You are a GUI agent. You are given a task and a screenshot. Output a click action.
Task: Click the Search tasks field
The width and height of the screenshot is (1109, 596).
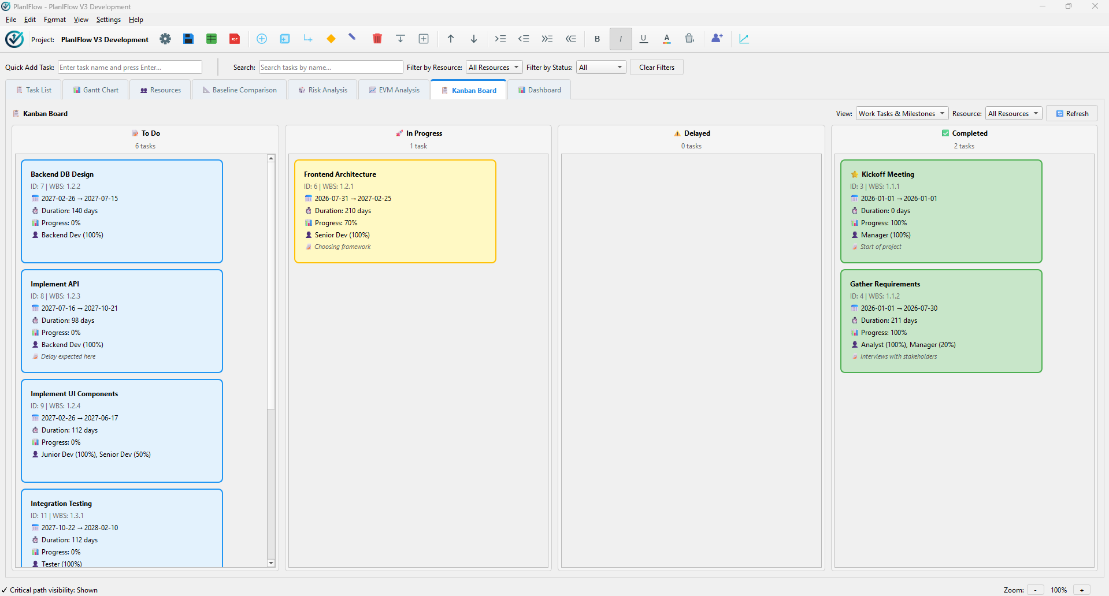(331, 68)
